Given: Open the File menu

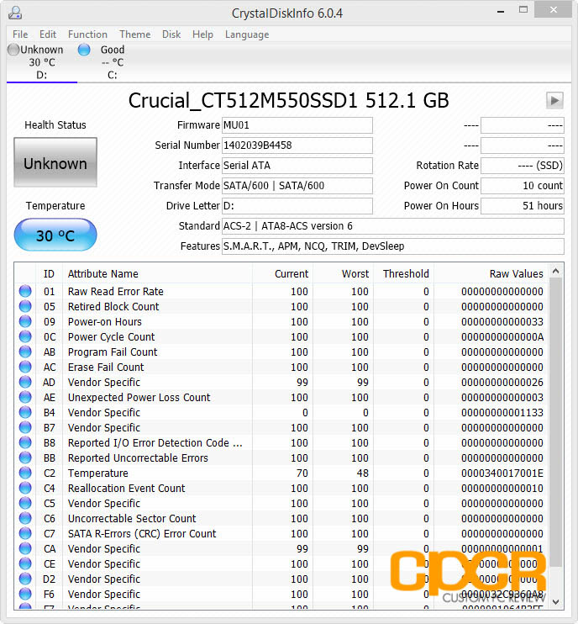Looking at the screenshot, I should [x=20, y=34].
